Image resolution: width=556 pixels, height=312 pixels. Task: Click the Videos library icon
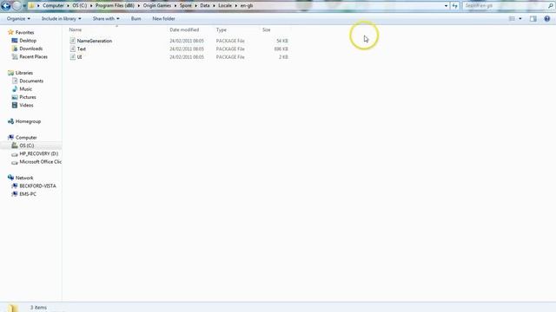point(15,106)
